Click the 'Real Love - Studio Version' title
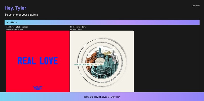The image size is (204, 101). (x=17, y=27)
